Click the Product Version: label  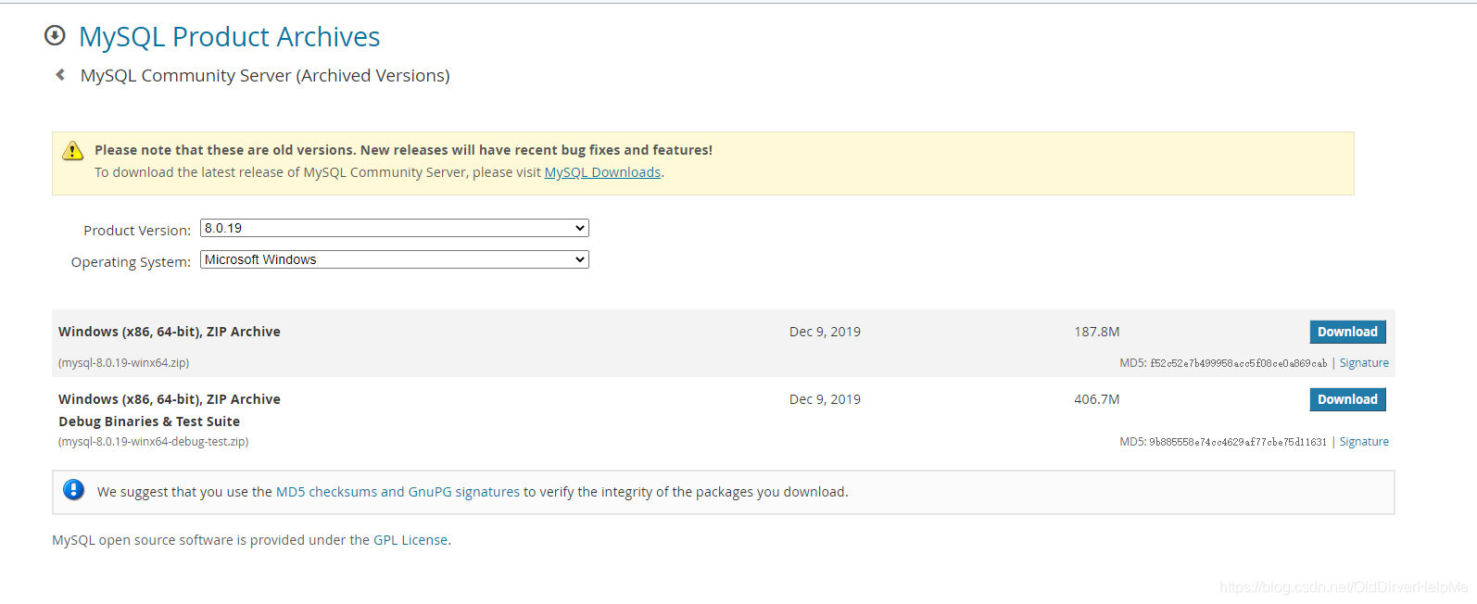click(137, 231)
